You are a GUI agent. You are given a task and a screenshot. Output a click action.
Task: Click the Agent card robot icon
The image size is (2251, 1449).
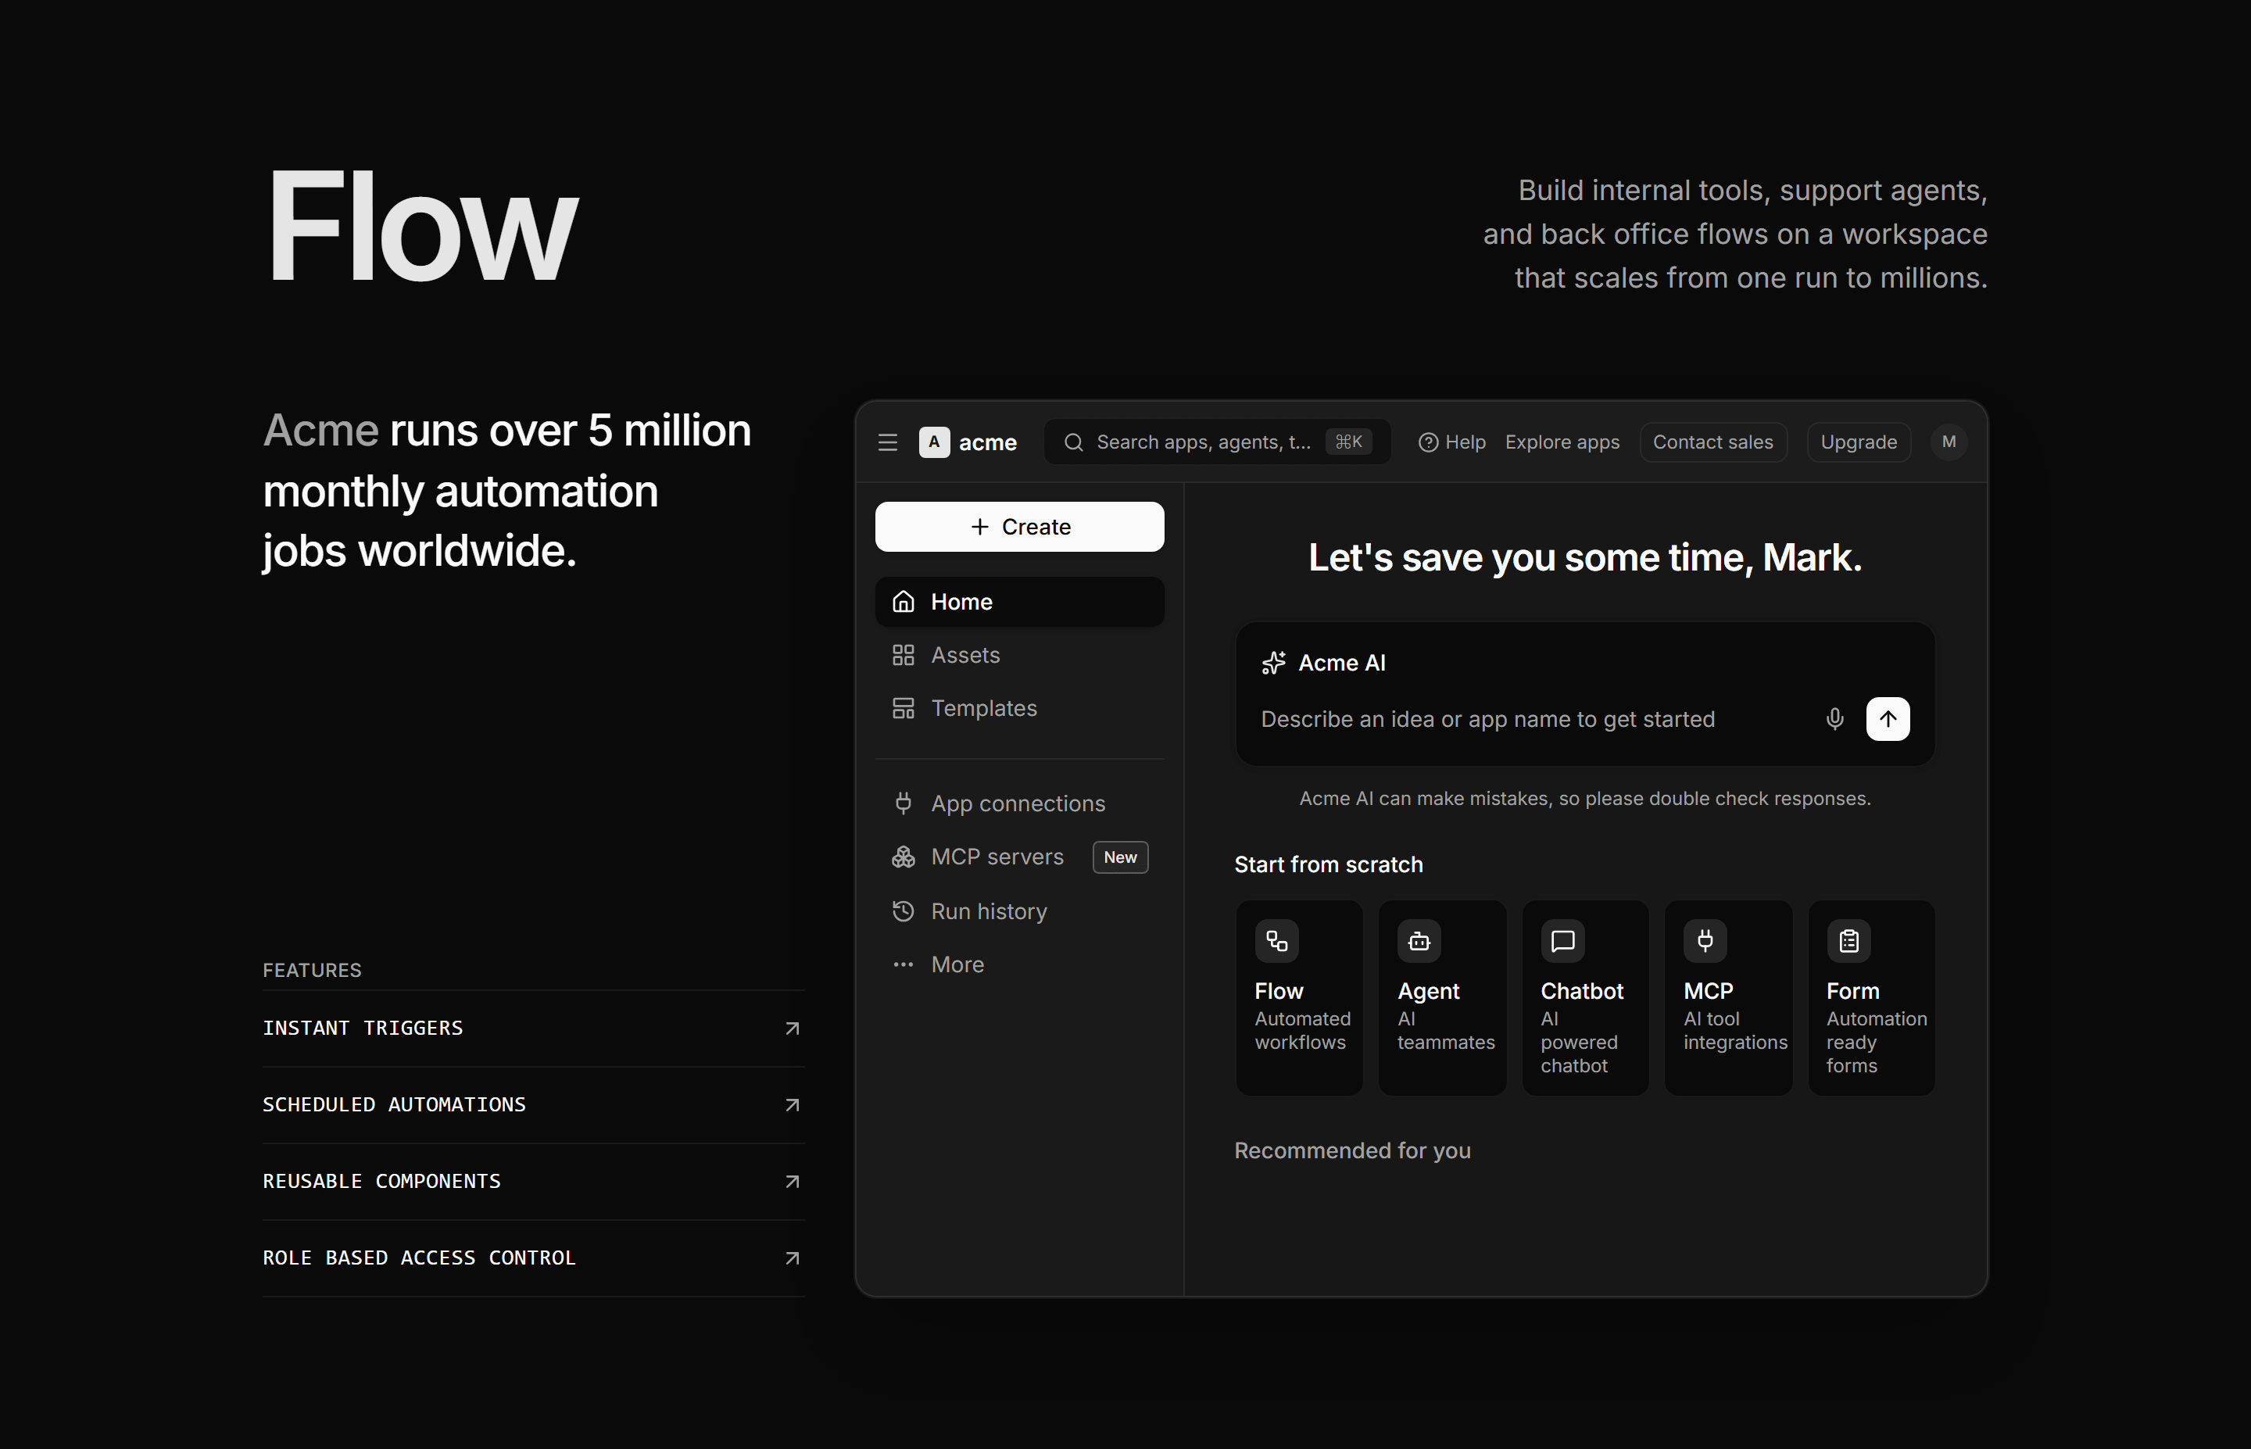[x=1419, y=941]
